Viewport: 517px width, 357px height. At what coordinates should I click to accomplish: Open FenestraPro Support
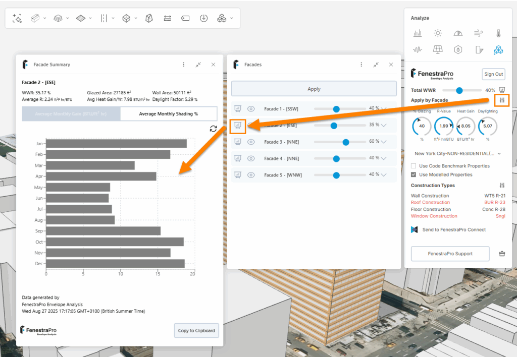tap(450, 254)
